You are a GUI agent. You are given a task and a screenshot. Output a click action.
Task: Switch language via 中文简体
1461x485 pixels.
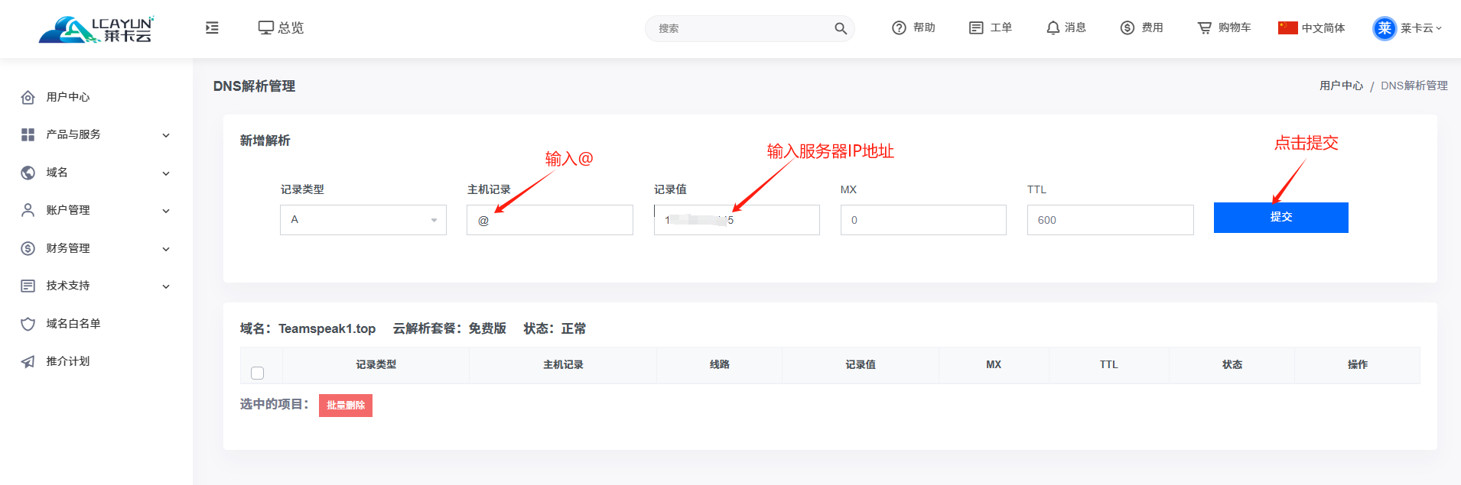pyautogui.click(x=1323, y=28)
